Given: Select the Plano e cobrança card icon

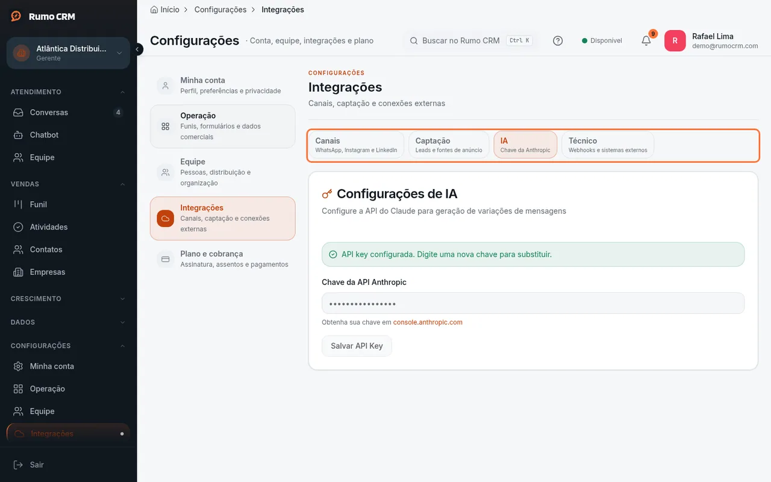Looking at the screenshot, I should pyautogui.click(x=165, y=259).
